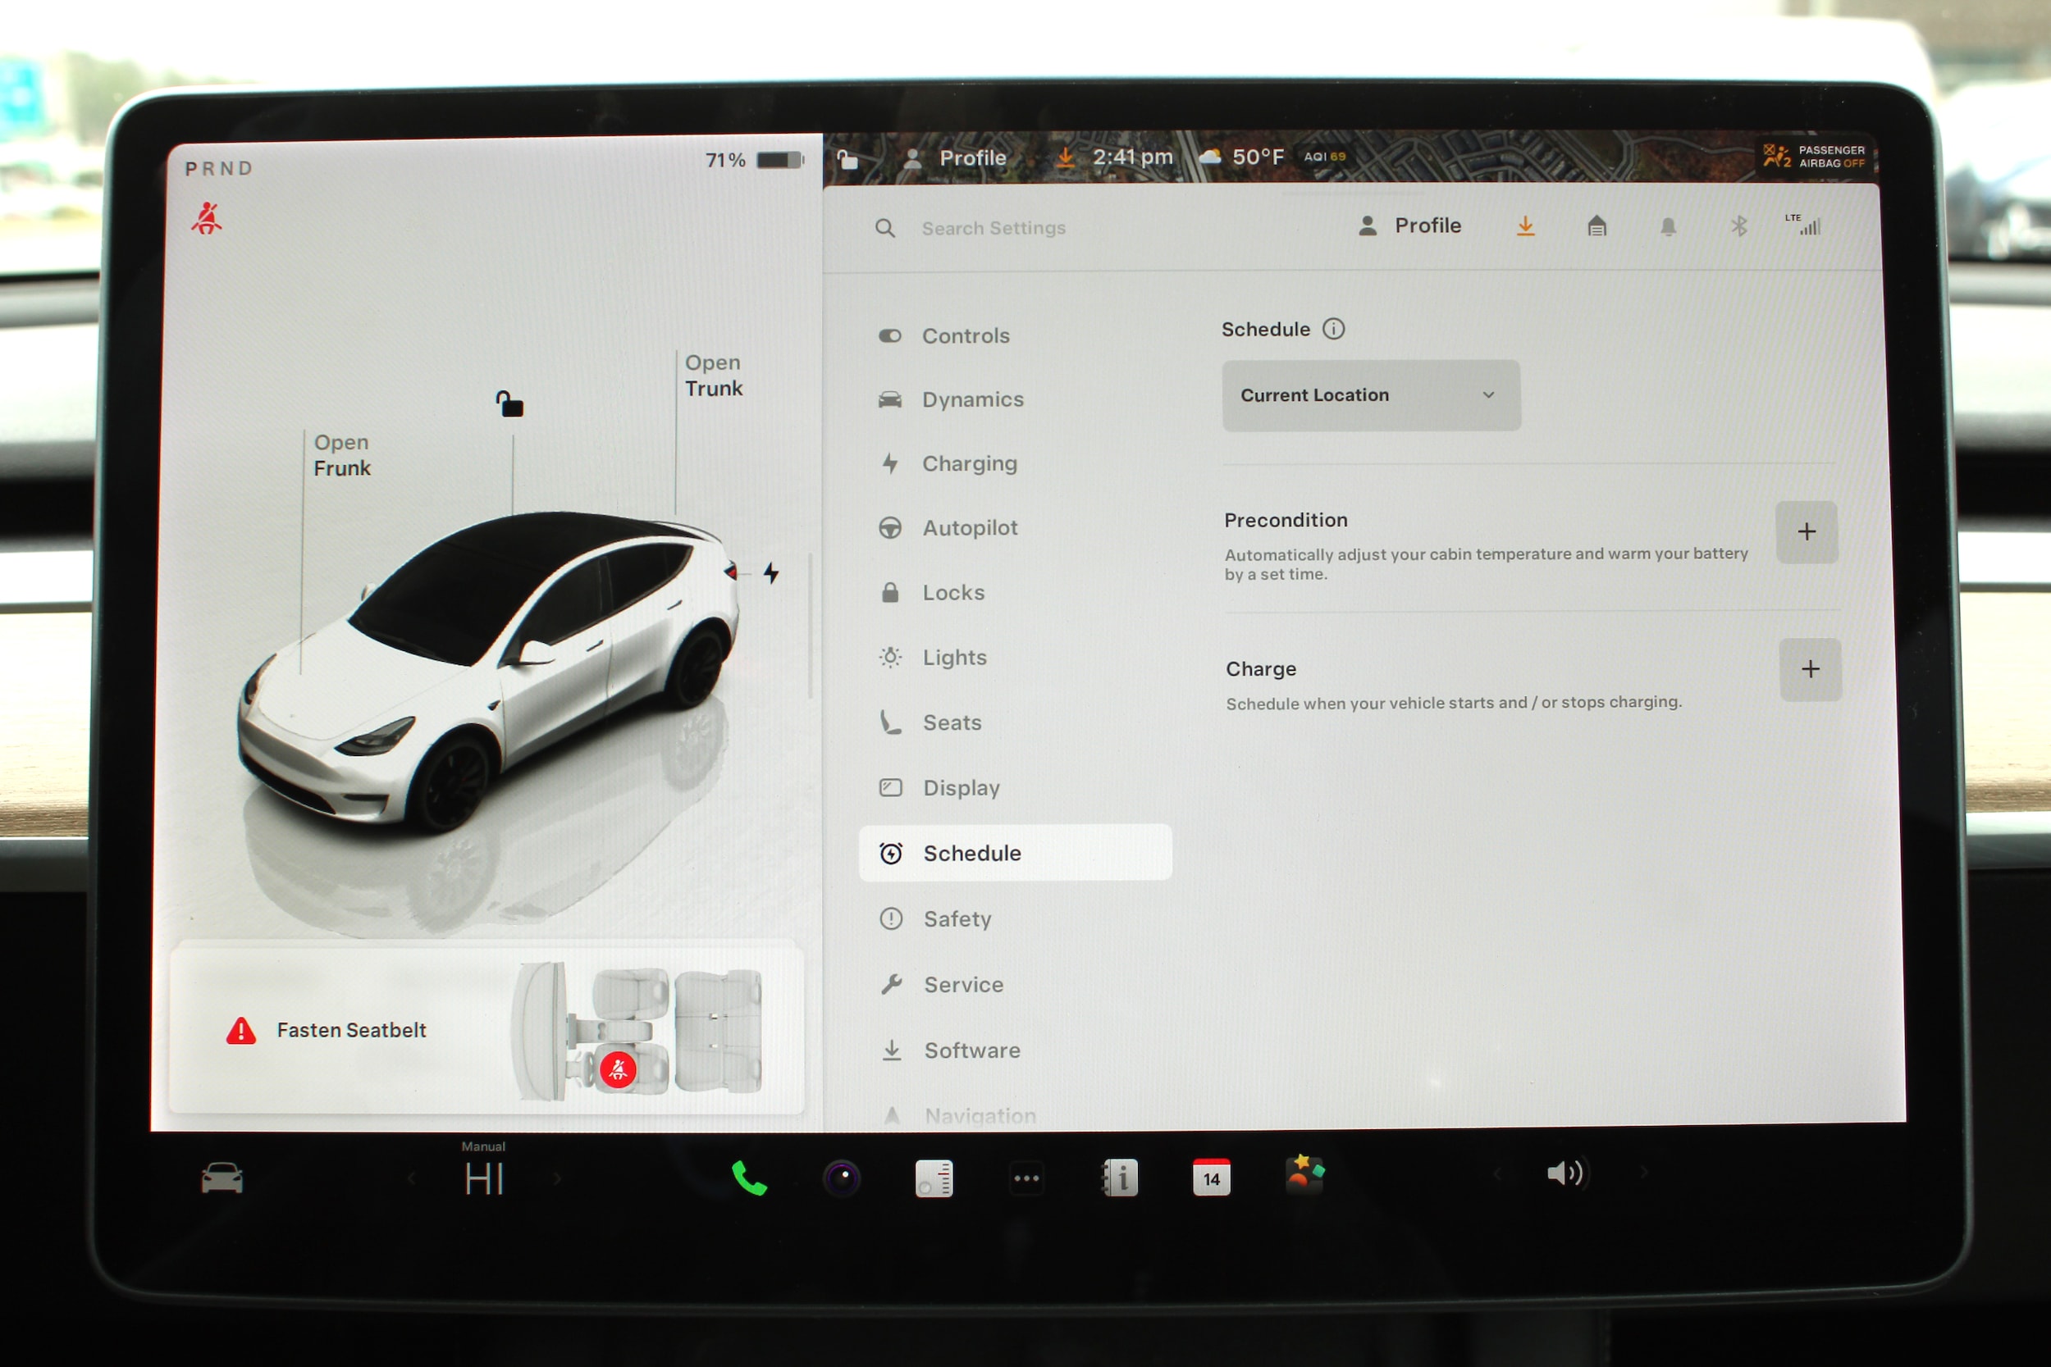Tap the red seatbelt marker on seat diagram

(618, 1069)
